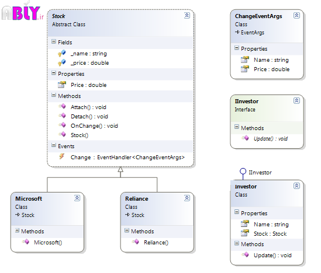Image resolution: width=321 pixels, height=273 pixels.
Task: Collapse Methods section in Reliance class
Action: click(127, 231)
